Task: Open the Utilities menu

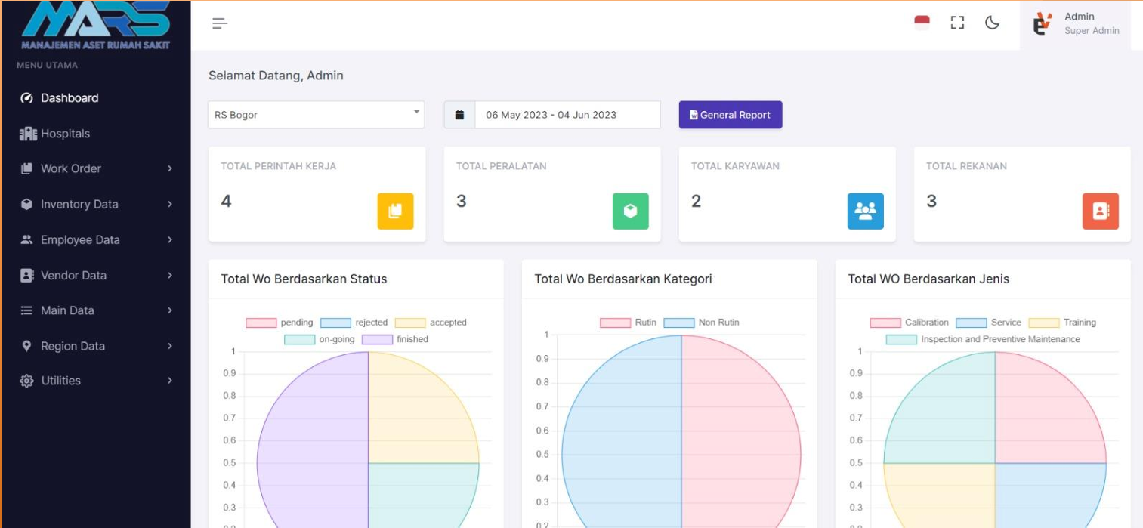Action: pos(95,381)
